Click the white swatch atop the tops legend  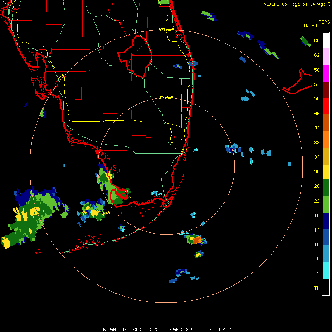tap(326, 41)
